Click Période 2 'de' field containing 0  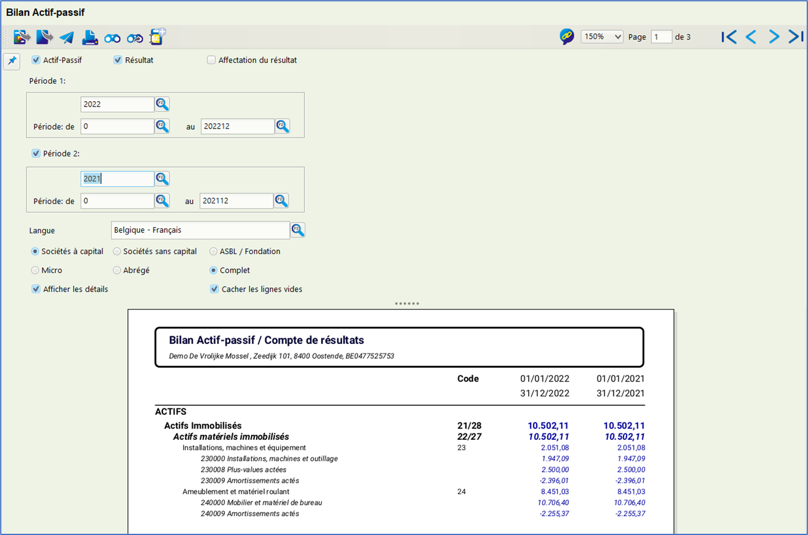[117, 201]
